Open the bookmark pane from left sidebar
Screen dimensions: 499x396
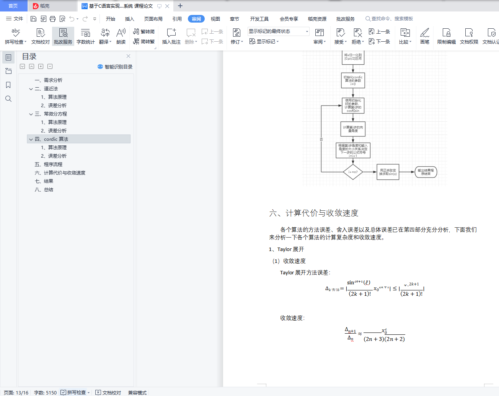coord(8,85)
